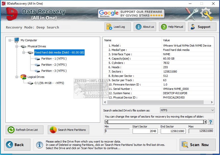Screen dimensions: 220x155
Task: Open Load Log
Action: tap(118, 27)
